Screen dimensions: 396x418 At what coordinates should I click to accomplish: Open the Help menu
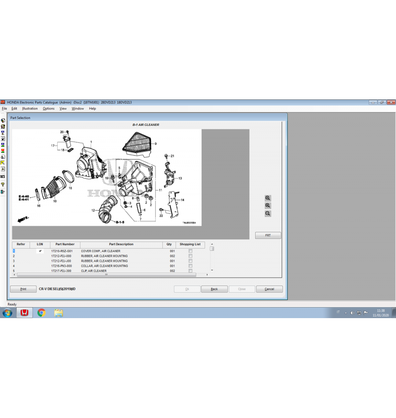(92, 109)
